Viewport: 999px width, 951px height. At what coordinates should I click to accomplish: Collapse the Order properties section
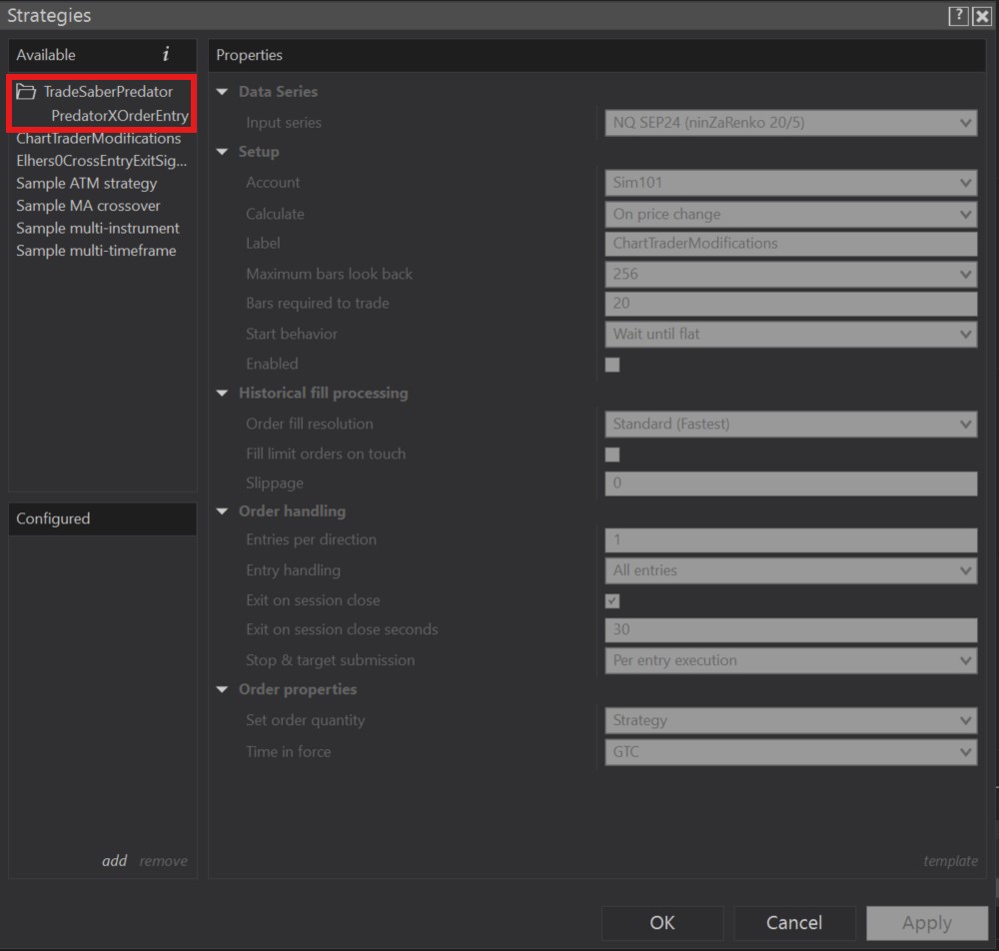click(x=223, y=689)
